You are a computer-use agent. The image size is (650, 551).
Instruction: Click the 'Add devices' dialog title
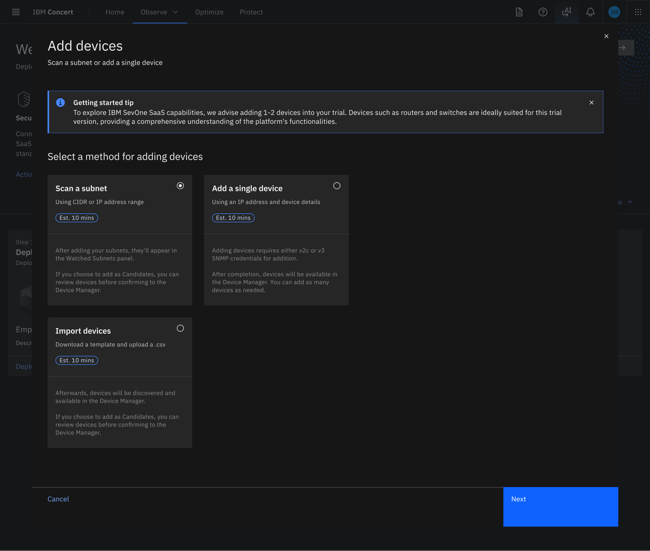coord(85,46)
